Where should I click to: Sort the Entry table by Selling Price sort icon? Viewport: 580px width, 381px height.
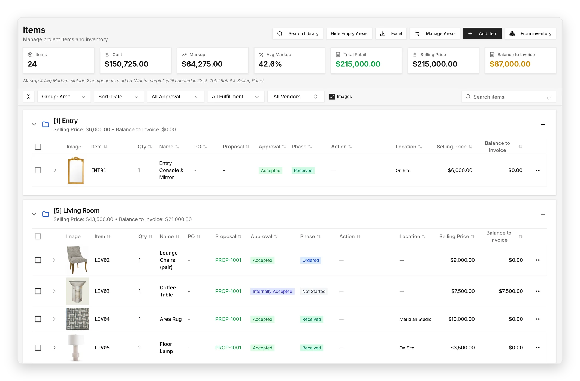coord(470,147)
